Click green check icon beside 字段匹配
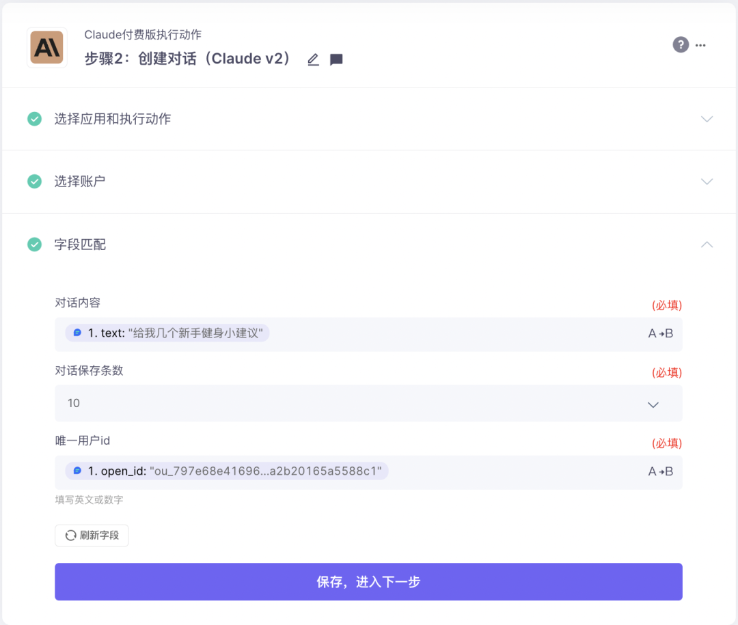This screenshot has width=738, height=625. pos(34,245)
